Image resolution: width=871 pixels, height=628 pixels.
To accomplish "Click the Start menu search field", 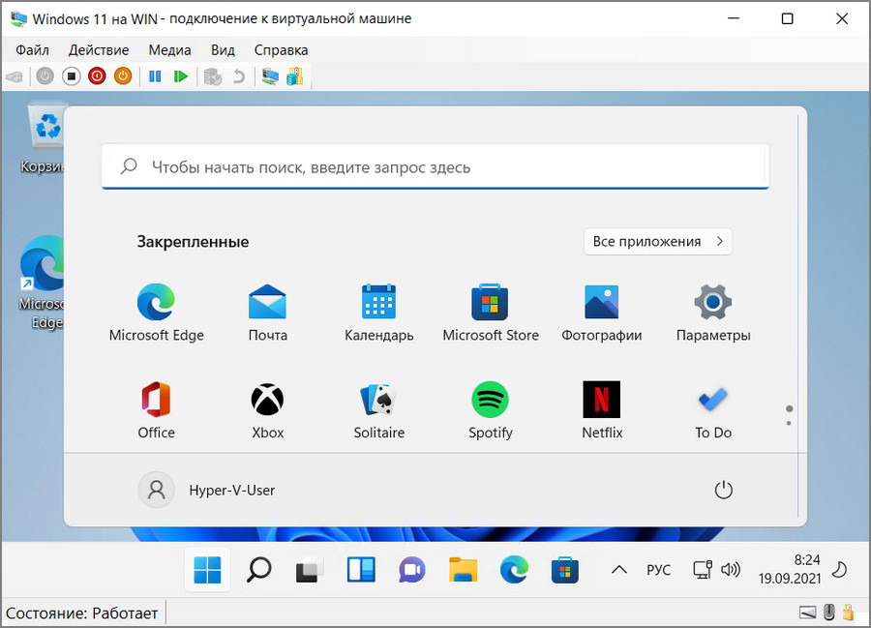I will click(435, 166).
